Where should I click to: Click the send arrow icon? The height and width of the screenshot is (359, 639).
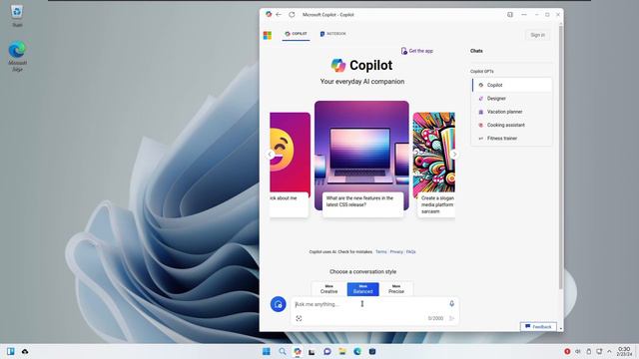(x=451, y=318)
